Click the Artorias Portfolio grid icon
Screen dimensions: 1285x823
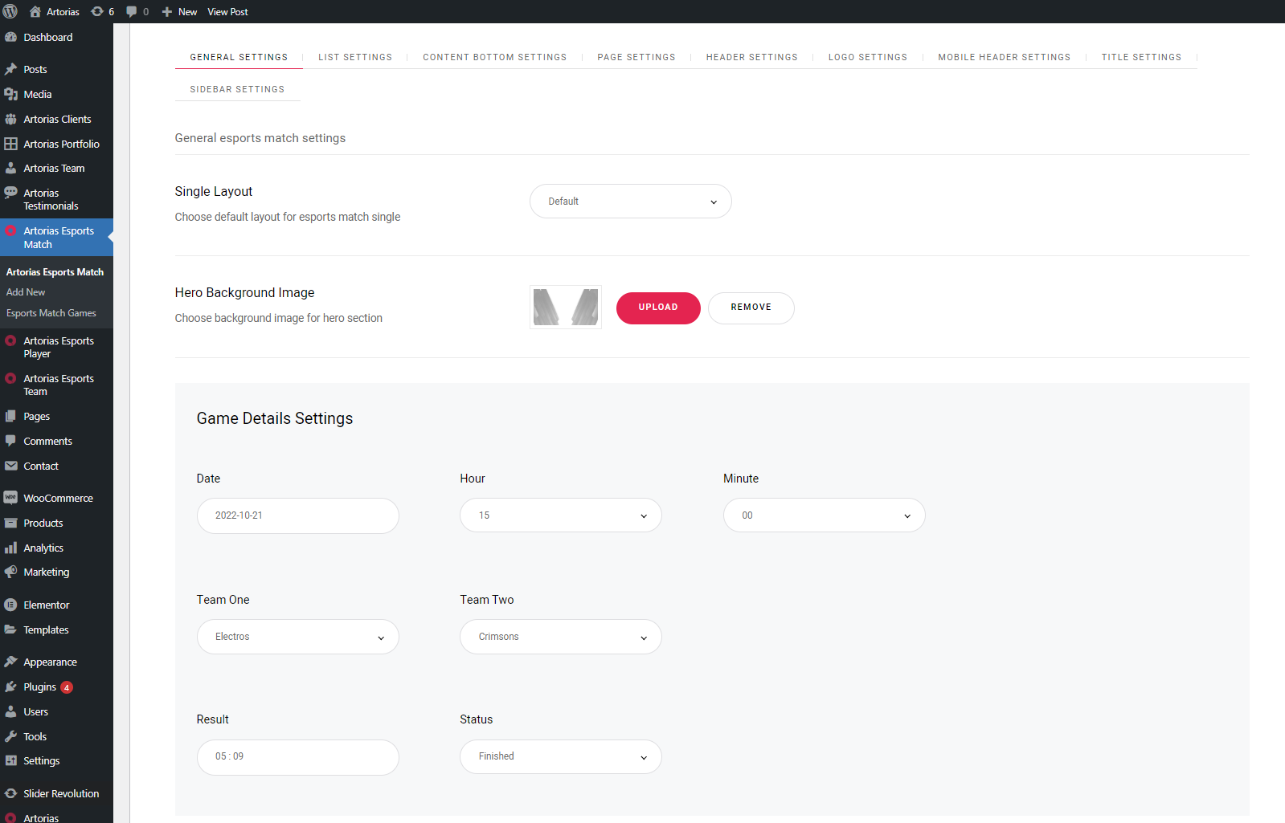(10, 144)
